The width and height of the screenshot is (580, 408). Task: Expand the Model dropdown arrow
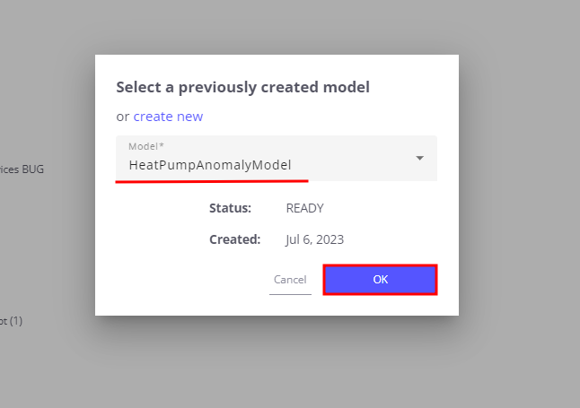click(419, 159)
